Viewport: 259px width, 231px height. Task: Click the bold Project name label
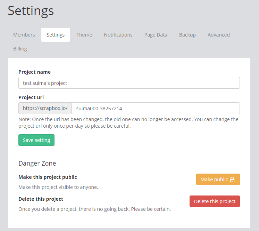click(x=34, y=72)
